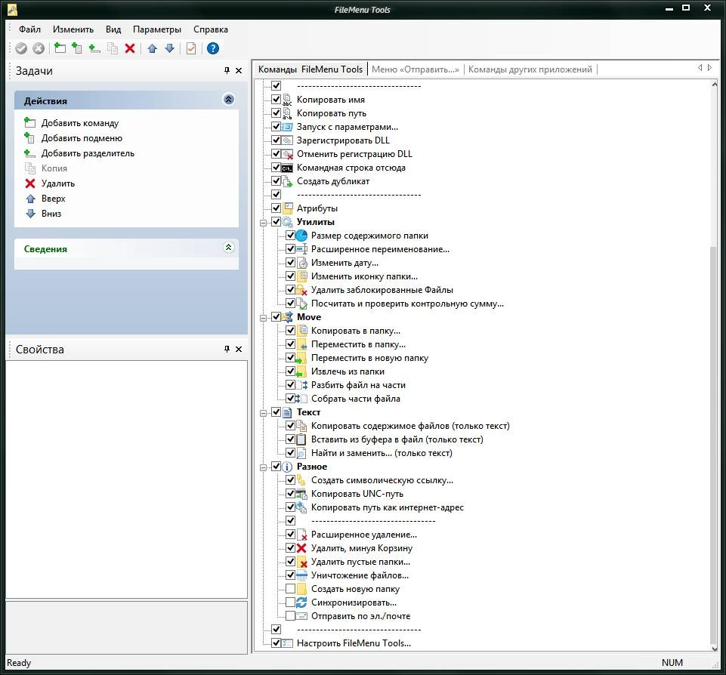Click the tab scroll left arrow
The width and height of the screenshot is (726, 675).
(700, 68)
